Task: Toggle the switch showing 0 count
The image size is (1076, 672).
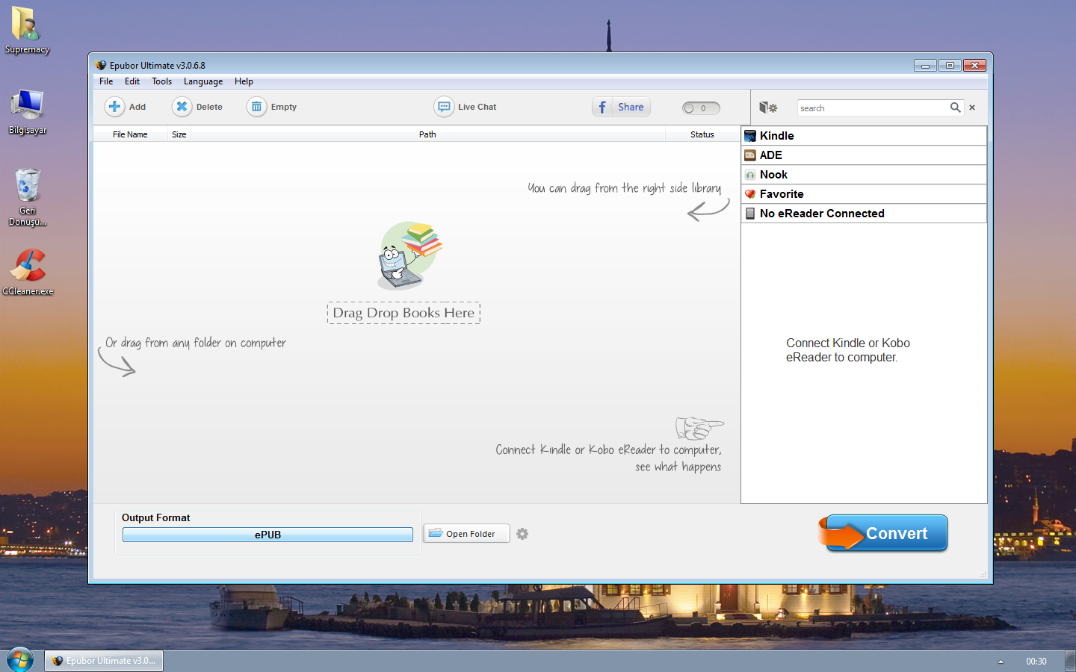Action: (x=701, y=108)
